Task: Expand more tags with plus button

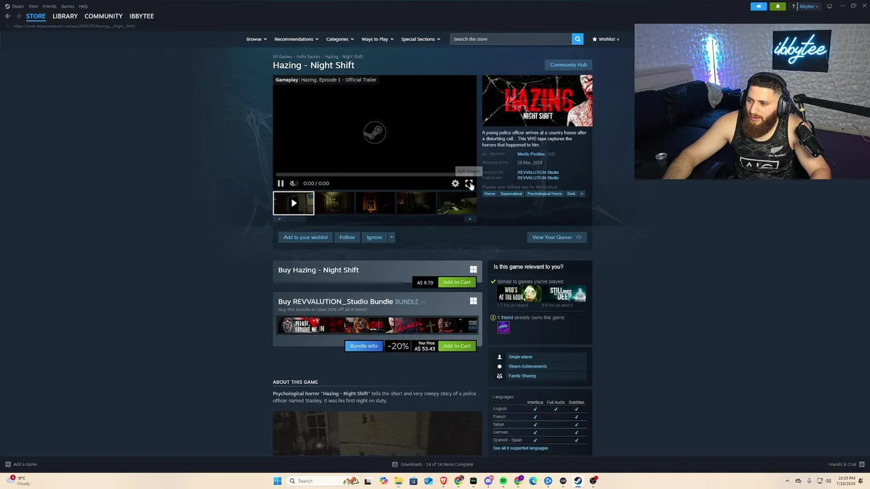Action: pyautogui.click(x=581, y=194)
